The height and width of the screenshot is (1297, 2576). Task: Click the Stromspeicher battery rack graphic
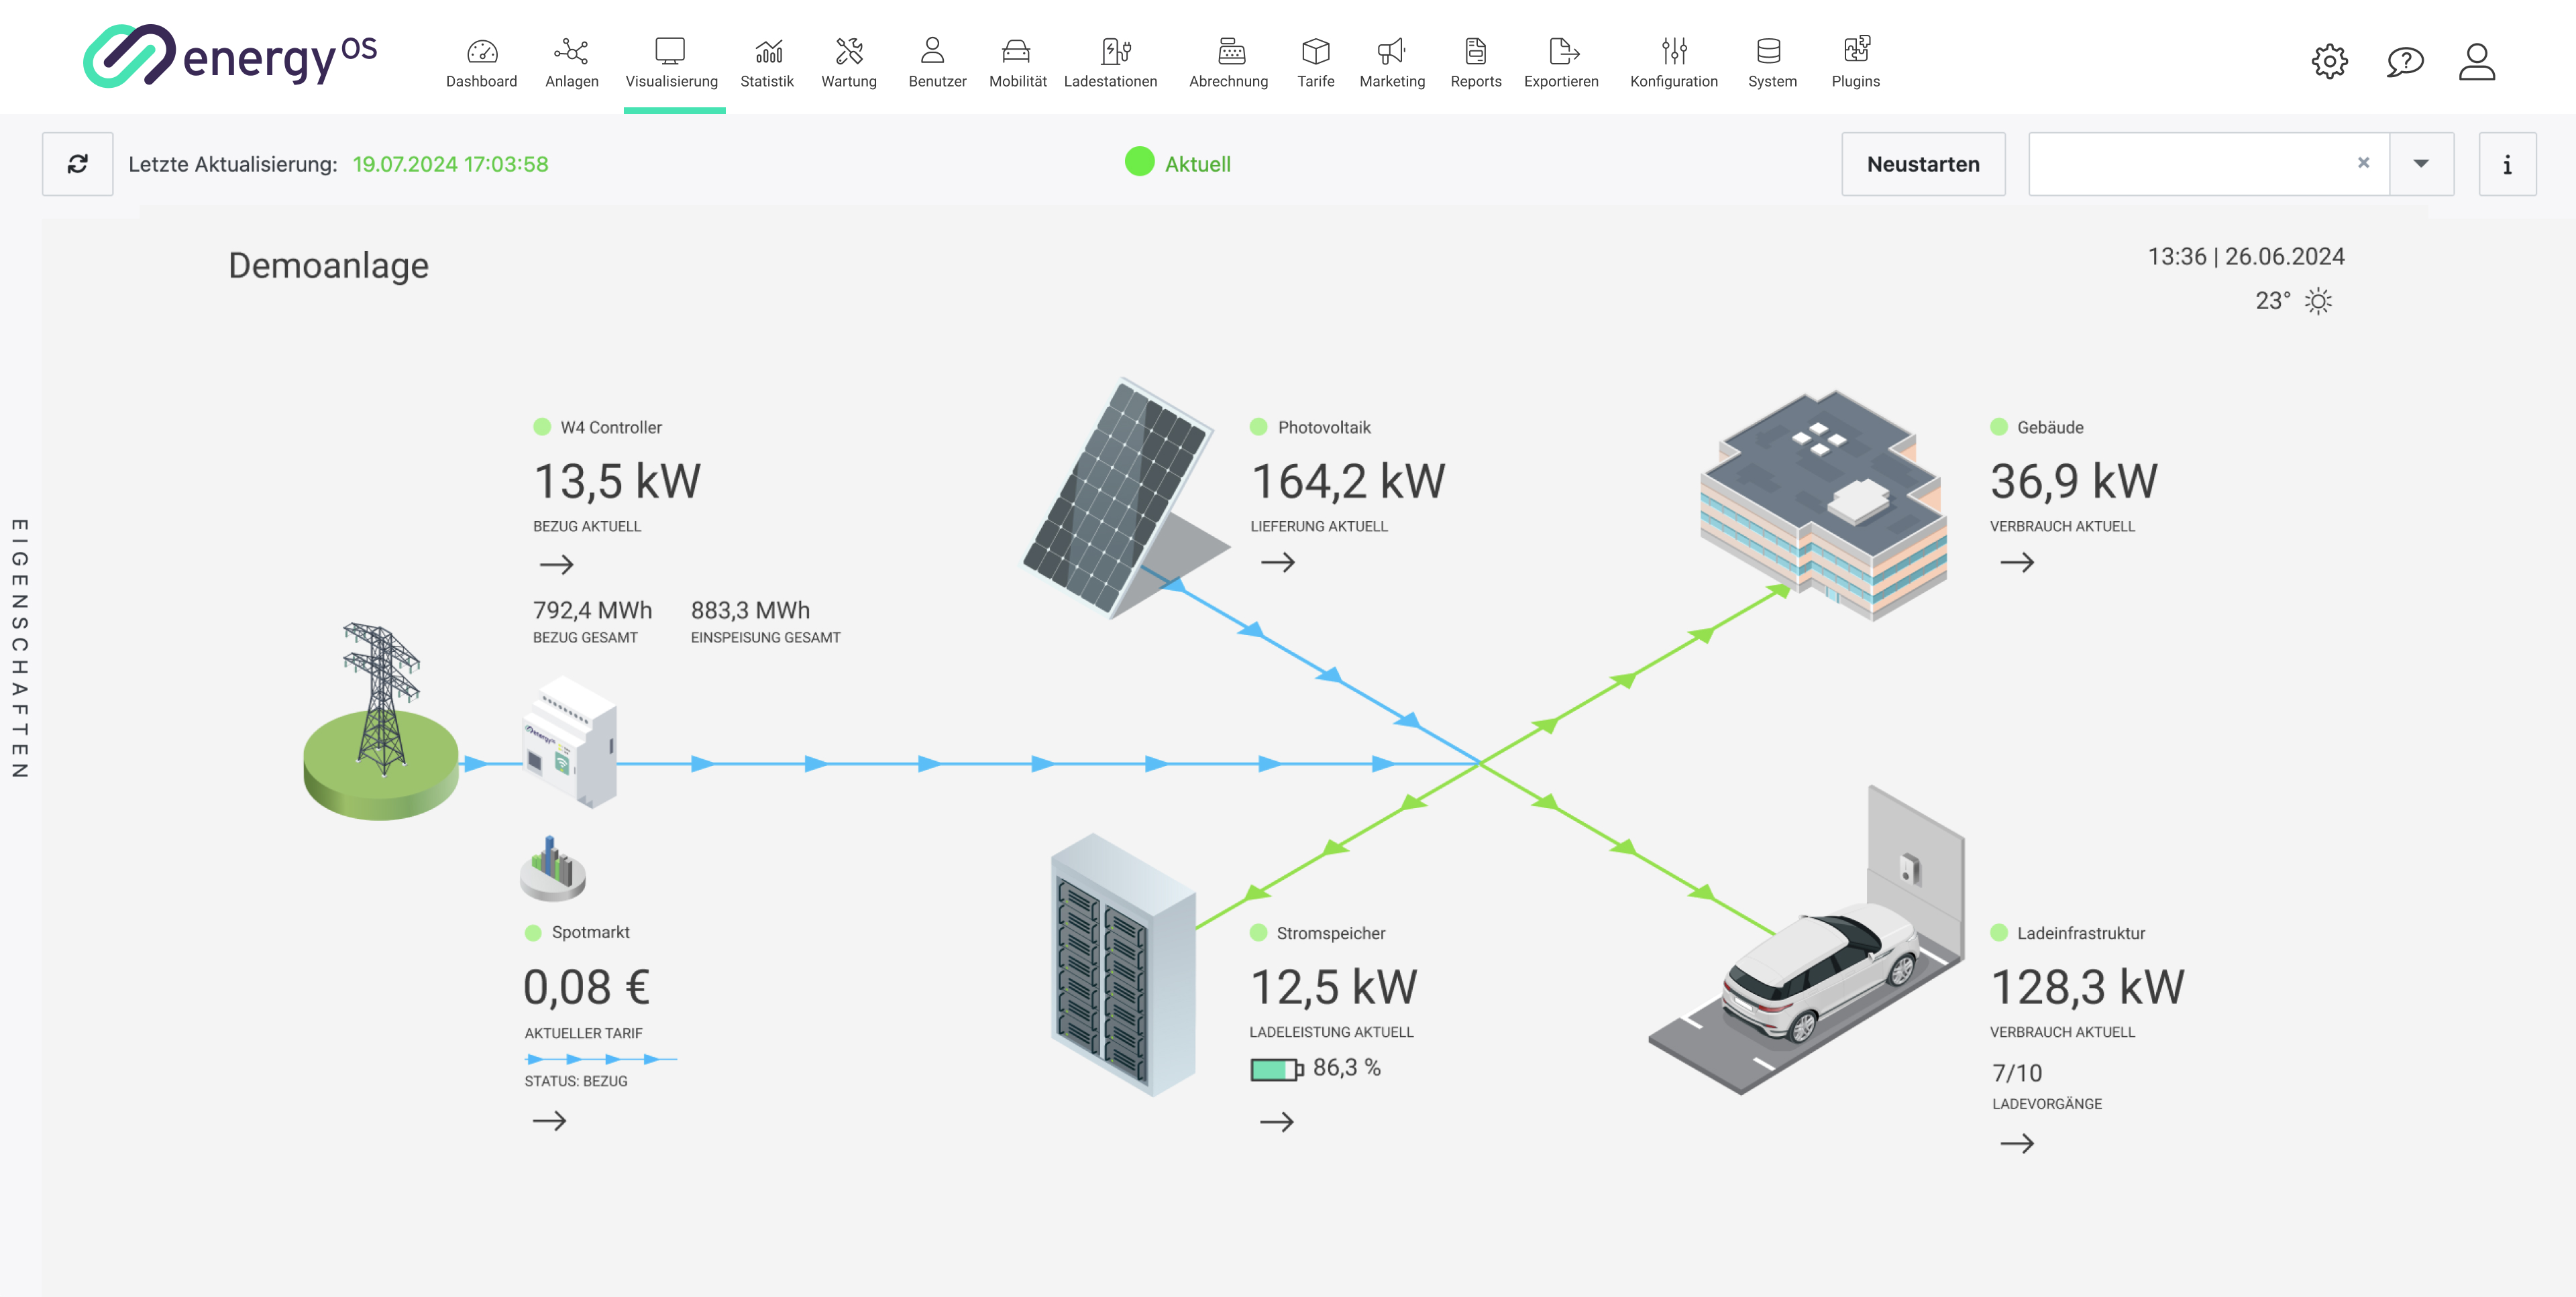tap(1123, 965)
